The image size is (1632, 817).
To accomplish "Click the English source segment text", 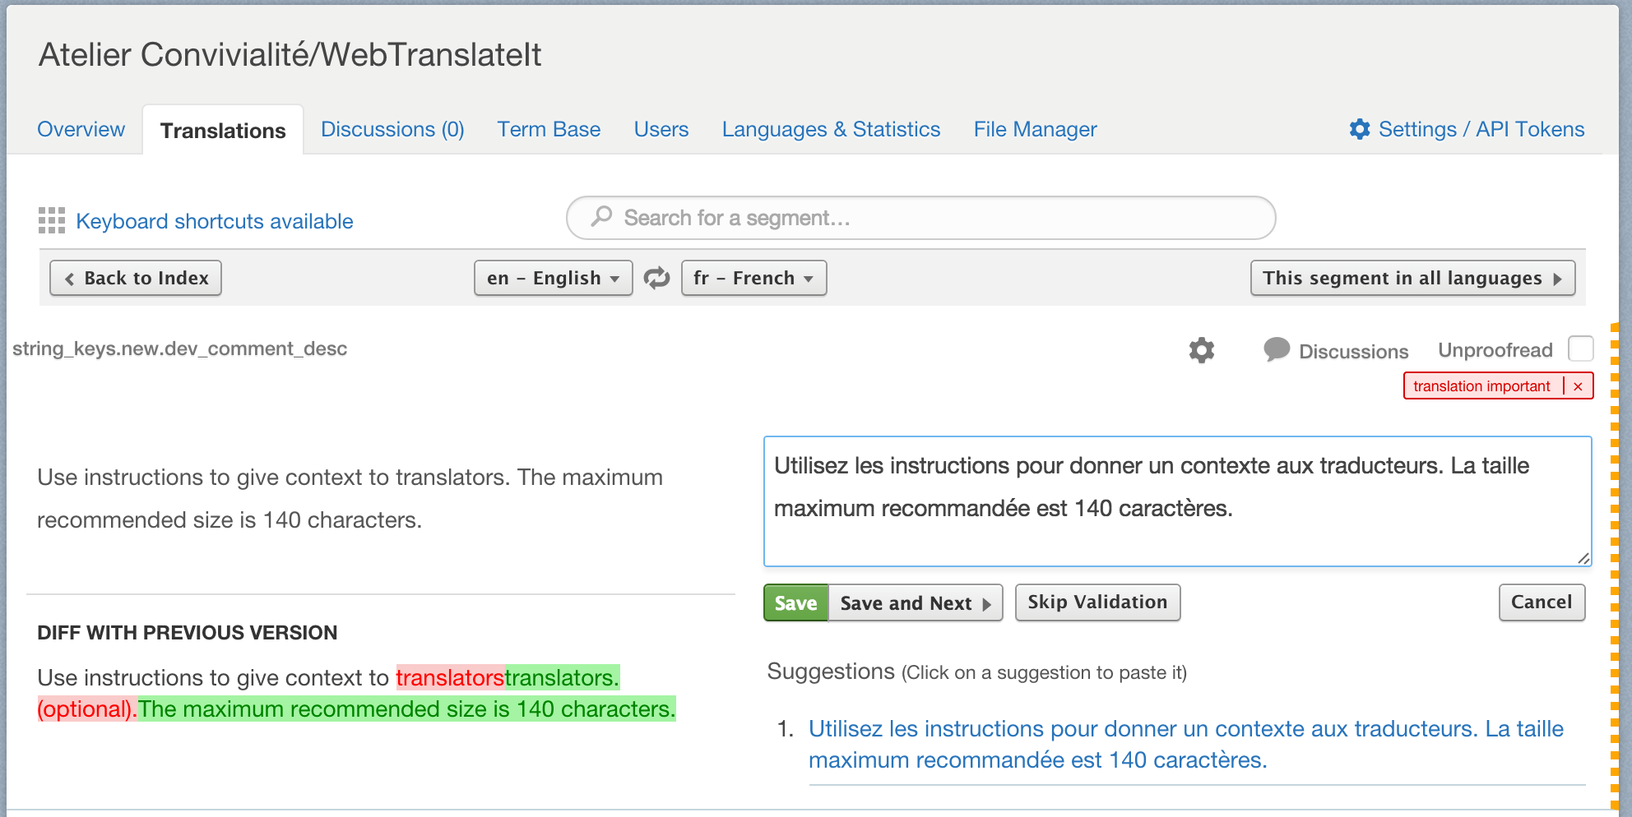I will (x=350, y=498).
